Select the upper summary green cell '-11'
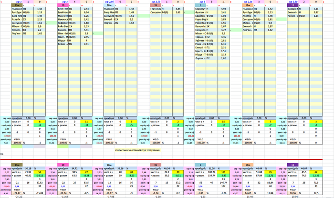 coord(86,125)
